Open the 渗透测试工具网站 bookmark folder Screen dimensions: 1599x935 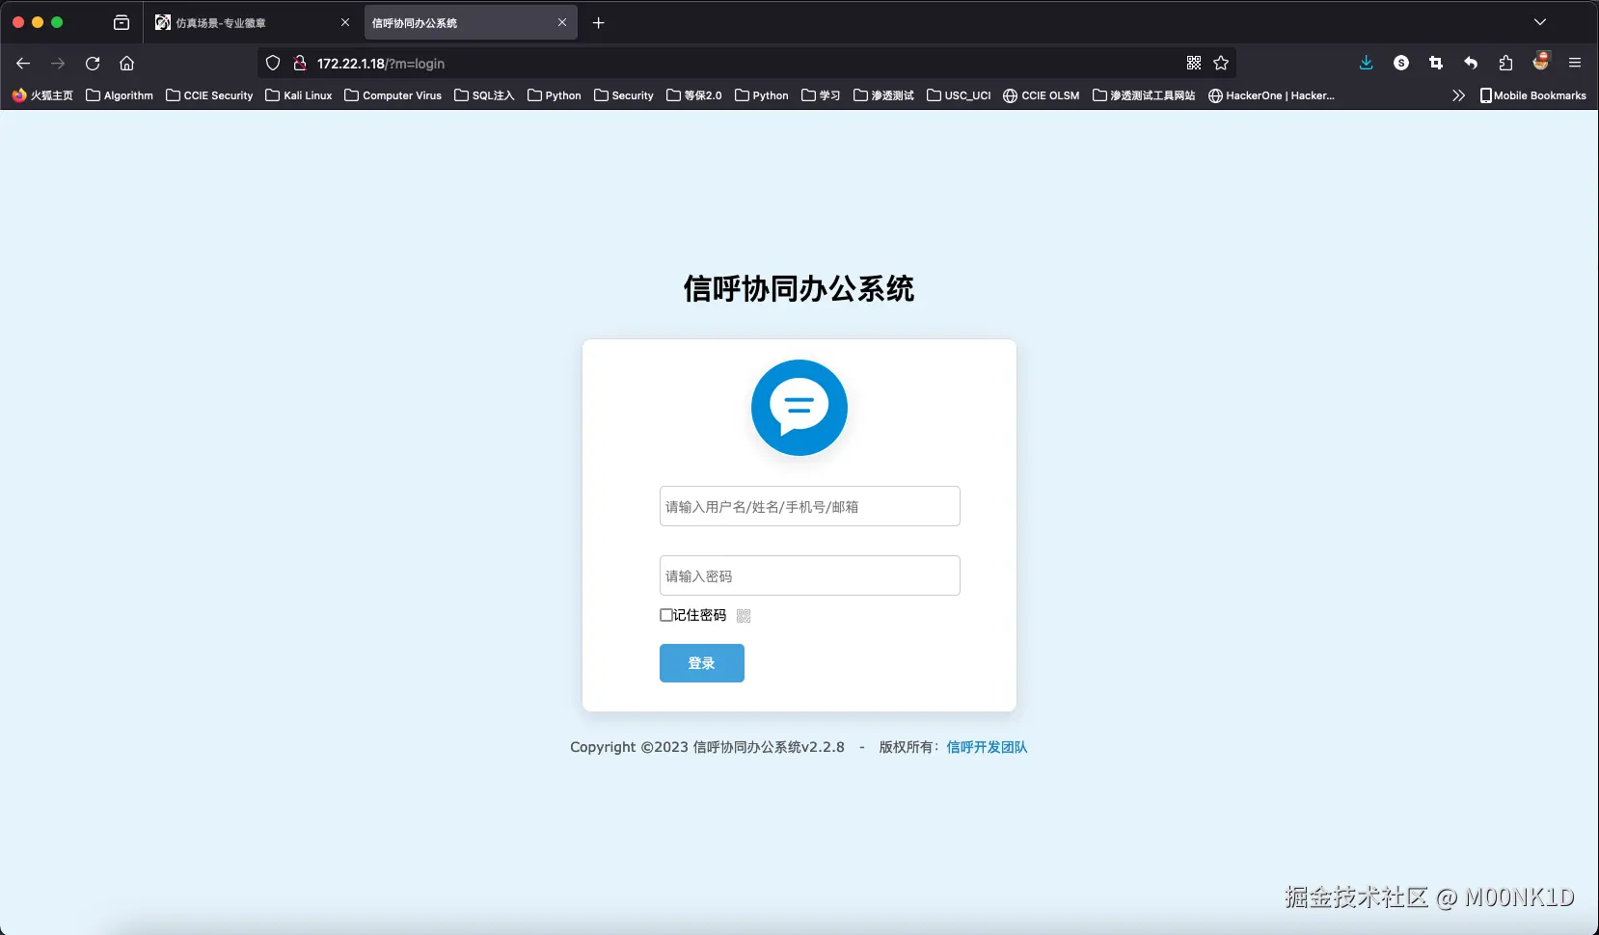point(1144,95)
